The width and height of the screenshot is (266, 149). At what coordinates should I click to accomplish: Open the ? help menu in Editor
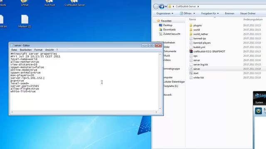coord(57,50)
